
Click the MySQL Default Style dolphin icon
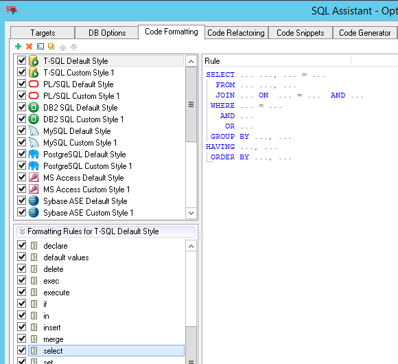(34, 130)
